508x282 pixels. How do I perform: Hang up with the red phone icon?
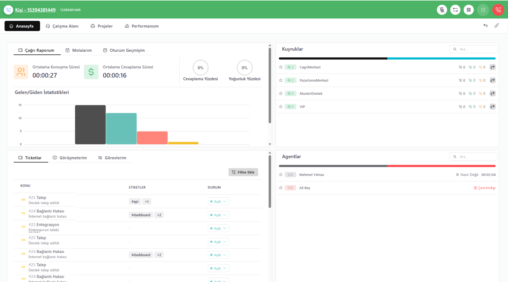498,10
